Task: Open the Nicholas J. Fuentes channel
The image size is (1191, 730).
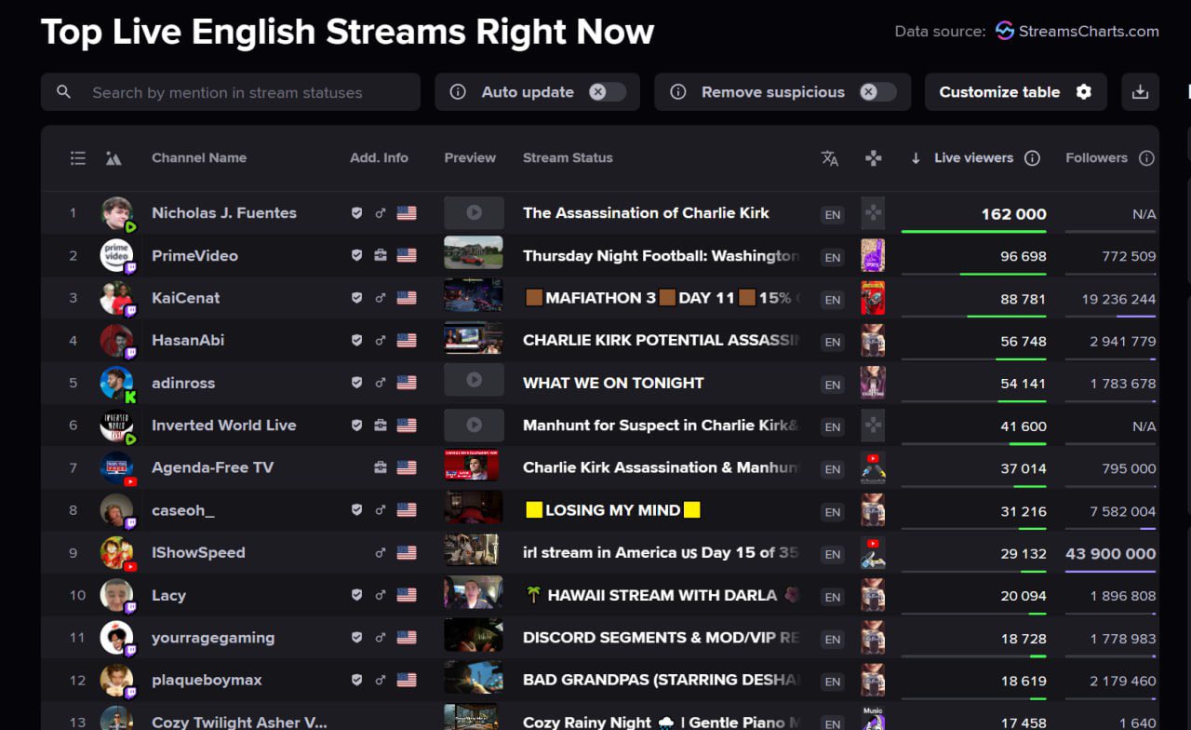Action: tap(224, 213)
